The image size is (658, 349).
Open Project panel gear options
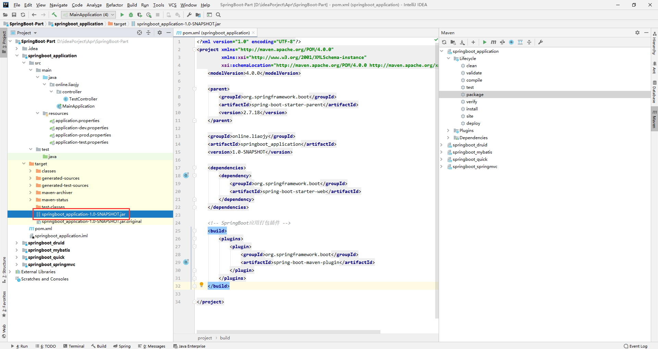[160, 33]
